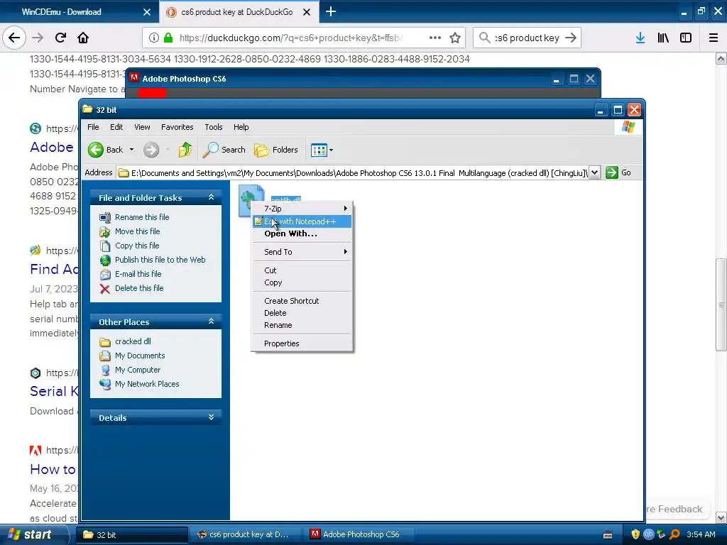Open My Network Places icon
The width and height of the screenshot is (727, 545).
(105, 384)
